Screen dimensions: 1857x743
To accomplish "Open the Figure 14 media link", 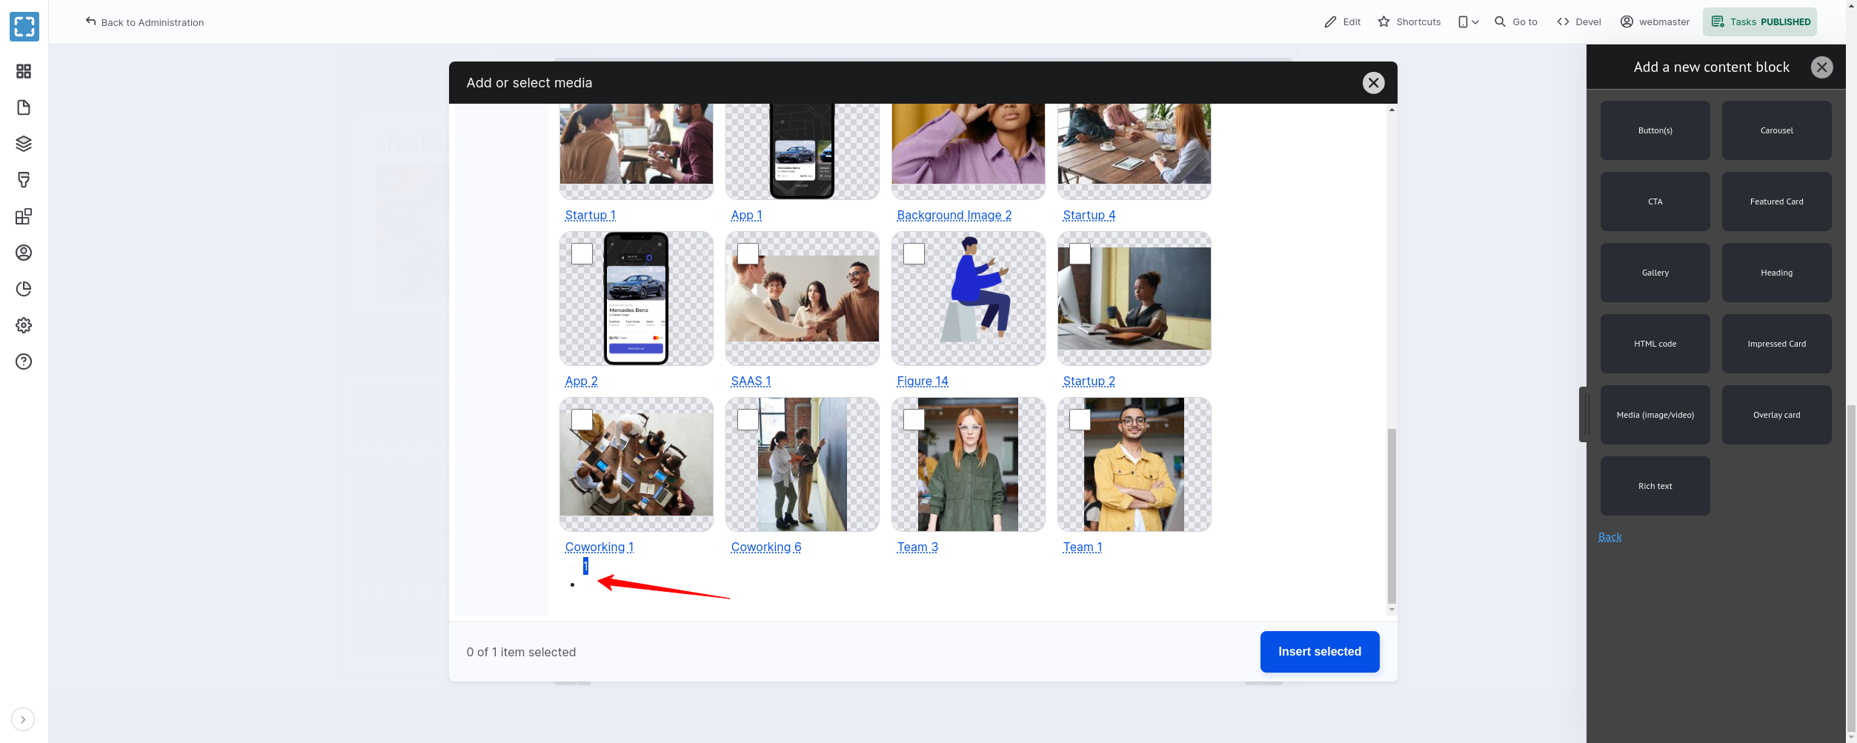I will click(x=922, y=381).
